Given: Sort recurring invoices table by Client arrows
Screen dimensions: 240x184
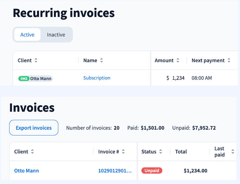Looking at the screenshot, I should pyautogui.click(x=36, y=60).
